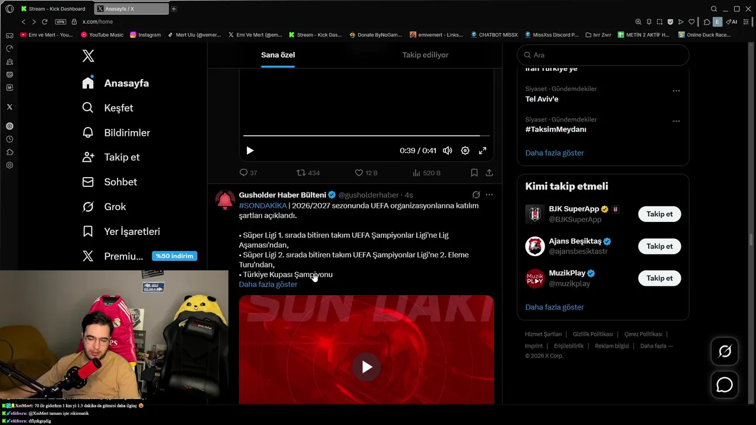
Task: Share the post above Gusholder's post
Action: point(489,173)
